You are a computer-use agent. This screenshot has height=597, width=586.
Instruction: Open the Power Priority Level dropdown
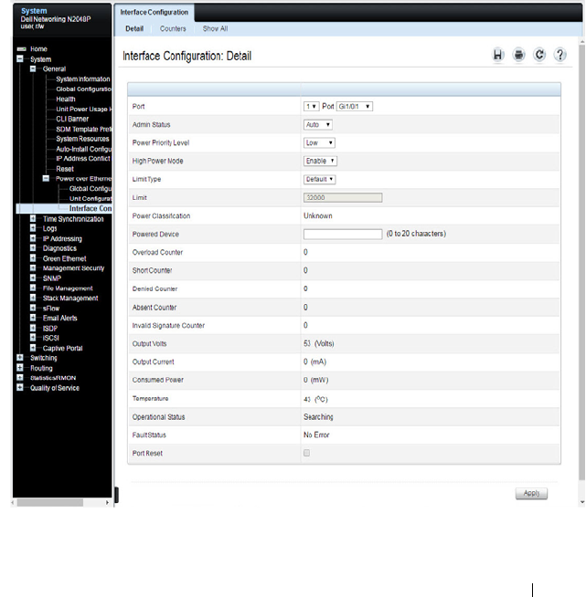tap(319, 143)
